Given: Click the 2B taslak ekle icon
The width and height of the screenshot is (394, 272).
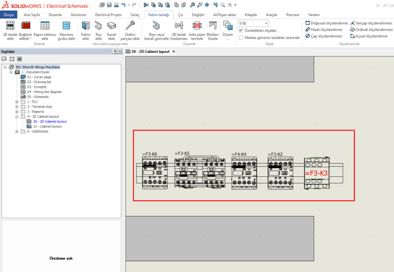Looking at the screenshot, I should point(9,26).
